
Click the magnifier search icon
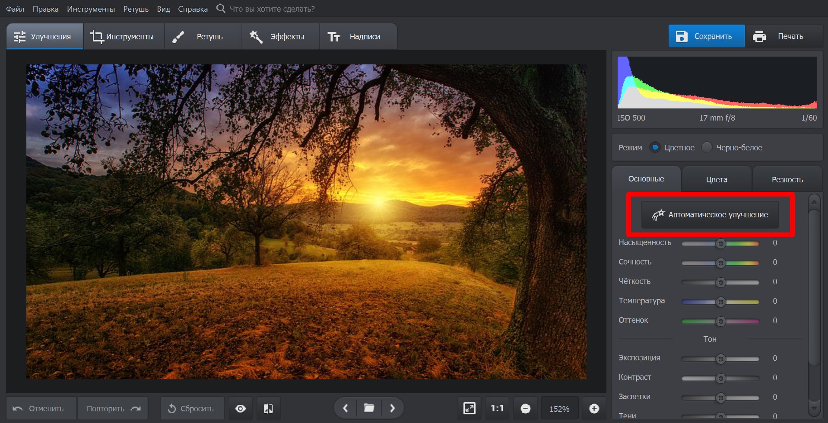pyautogui.click(x=221, y=8)
